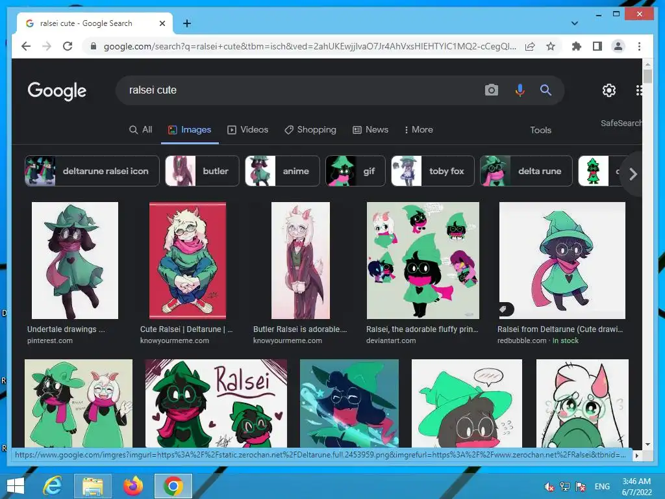Image resolution: width=665 pixels, height=499 pixels.
Task: Click the muted volume tray icon
Action: click(x=549, y=486)
